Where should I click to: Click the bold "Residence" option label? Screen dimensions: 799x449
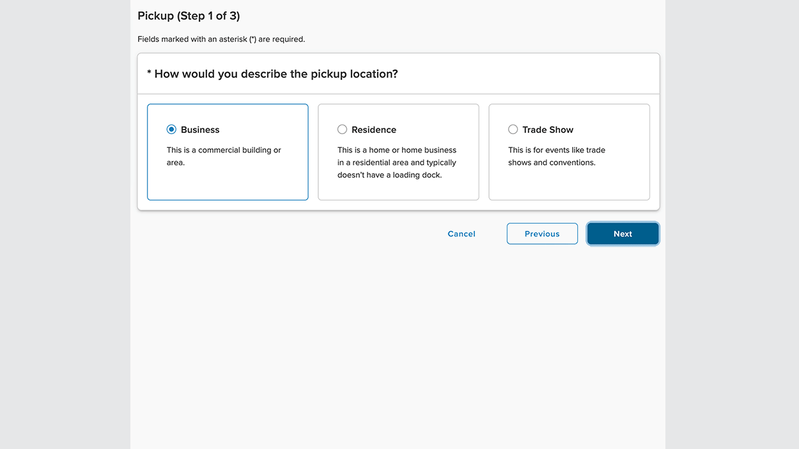374,130
